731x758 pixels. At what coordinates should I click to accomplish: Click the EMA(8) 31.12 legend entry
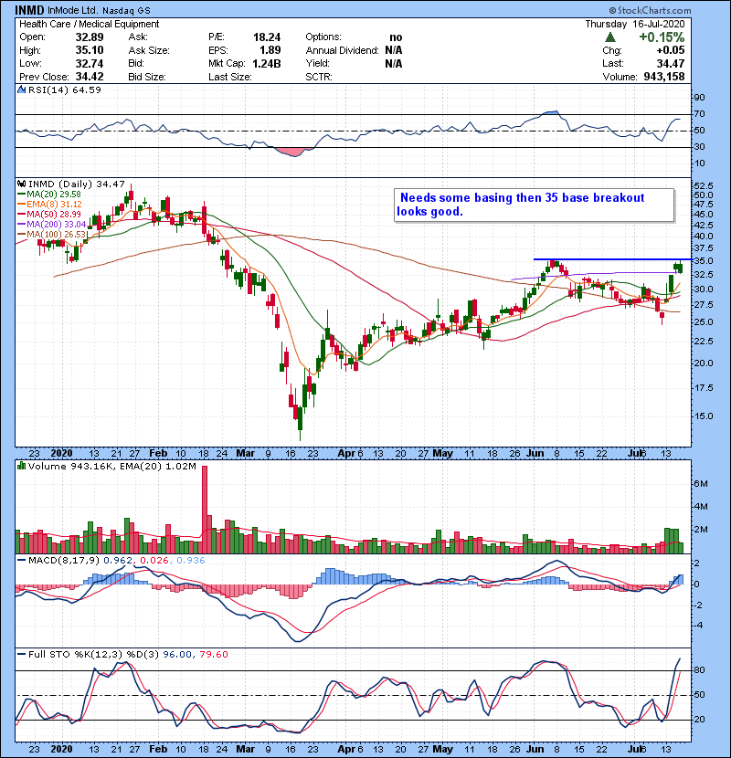click(x=50, y=205)
